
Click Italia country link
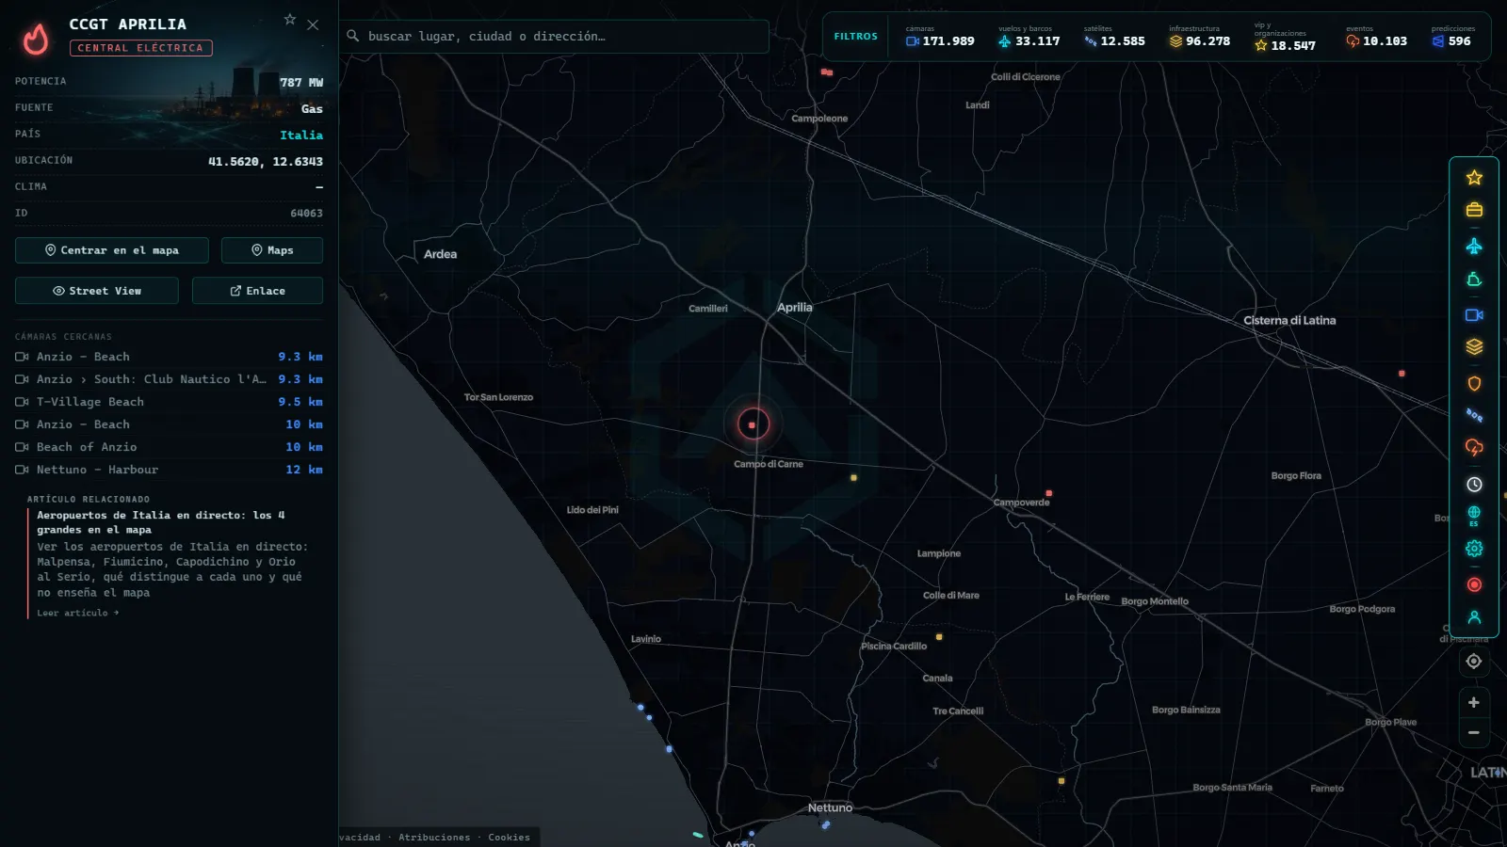(x=301, y=135)
